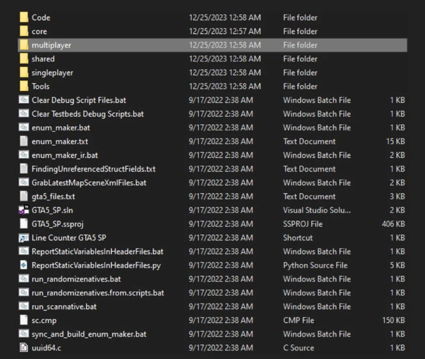Select the file name run_randomizenatives.from.scripts.bat
Viewport: 425px width, 359px height.
click(x=98, y=293)
